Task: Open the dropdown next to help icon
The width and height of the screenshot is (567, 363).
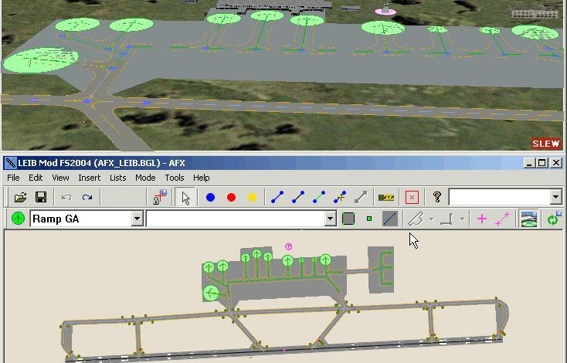Action: pos(555,198)
